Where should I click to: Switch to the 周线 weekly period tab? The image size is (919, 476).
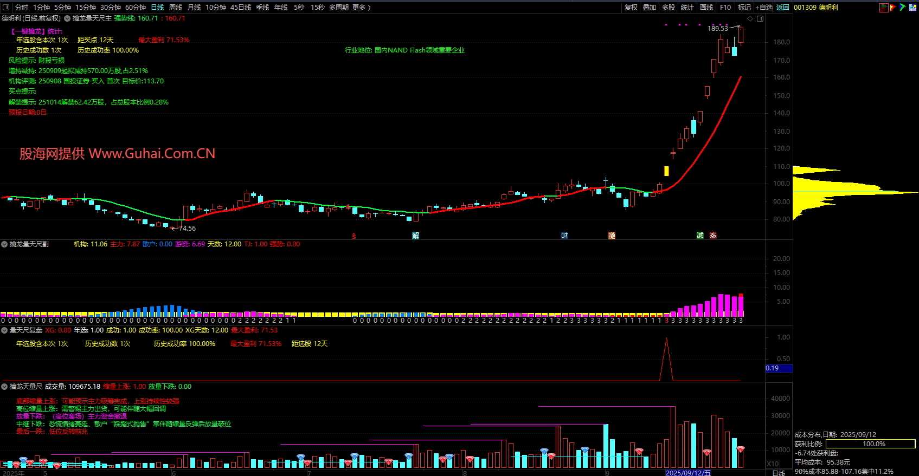pyautogui.click(x=176, y=8)
